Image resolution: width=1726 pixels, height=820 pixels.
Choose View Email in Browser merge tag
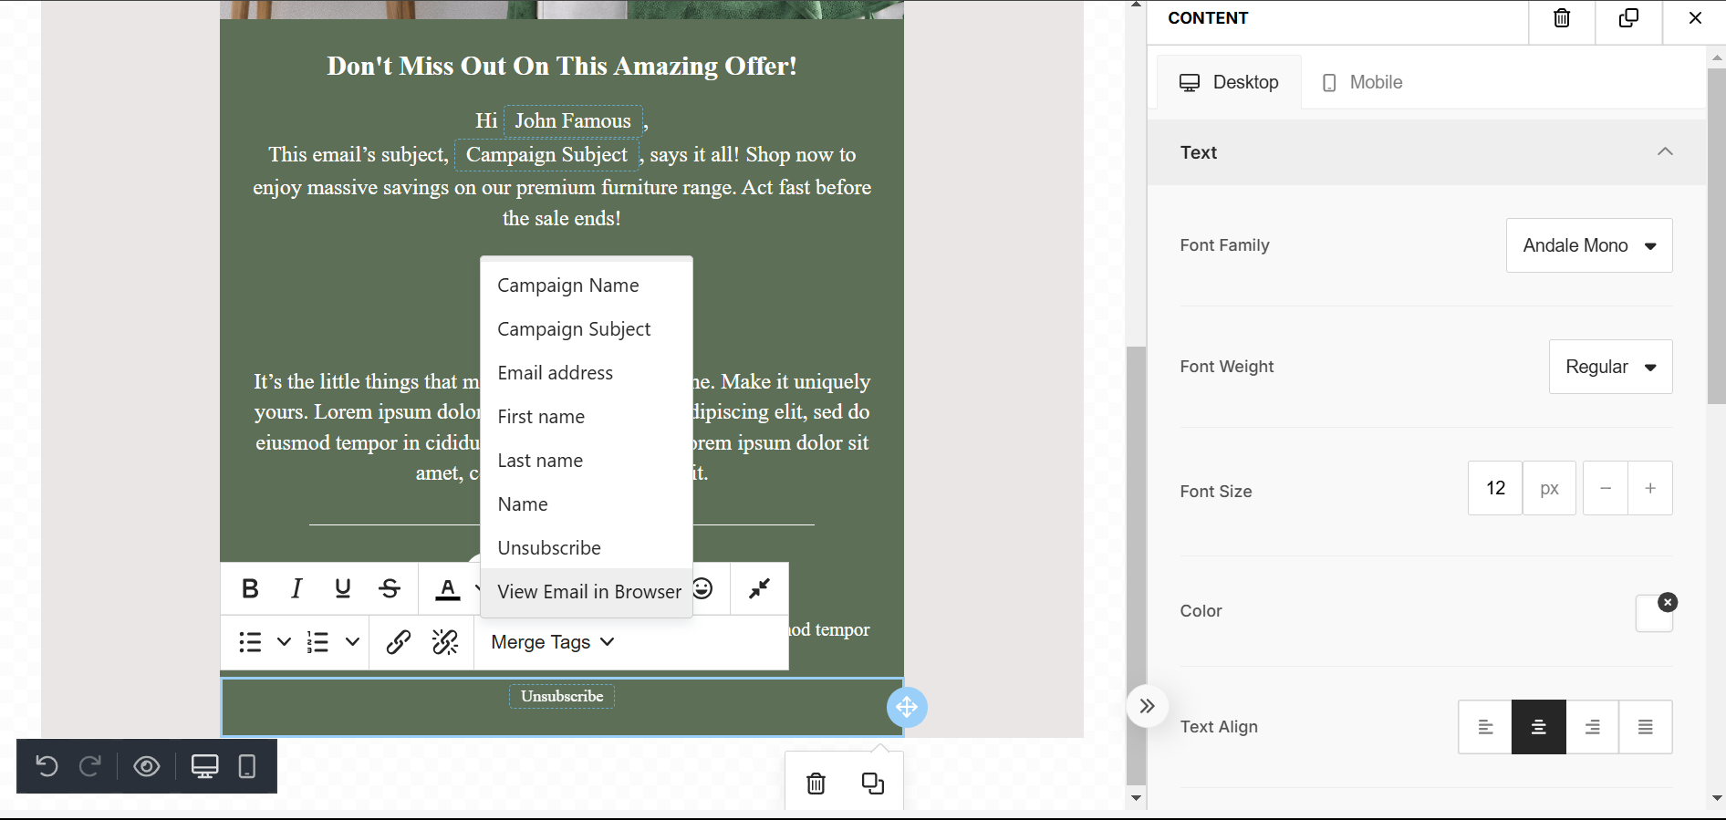(588, 592)
